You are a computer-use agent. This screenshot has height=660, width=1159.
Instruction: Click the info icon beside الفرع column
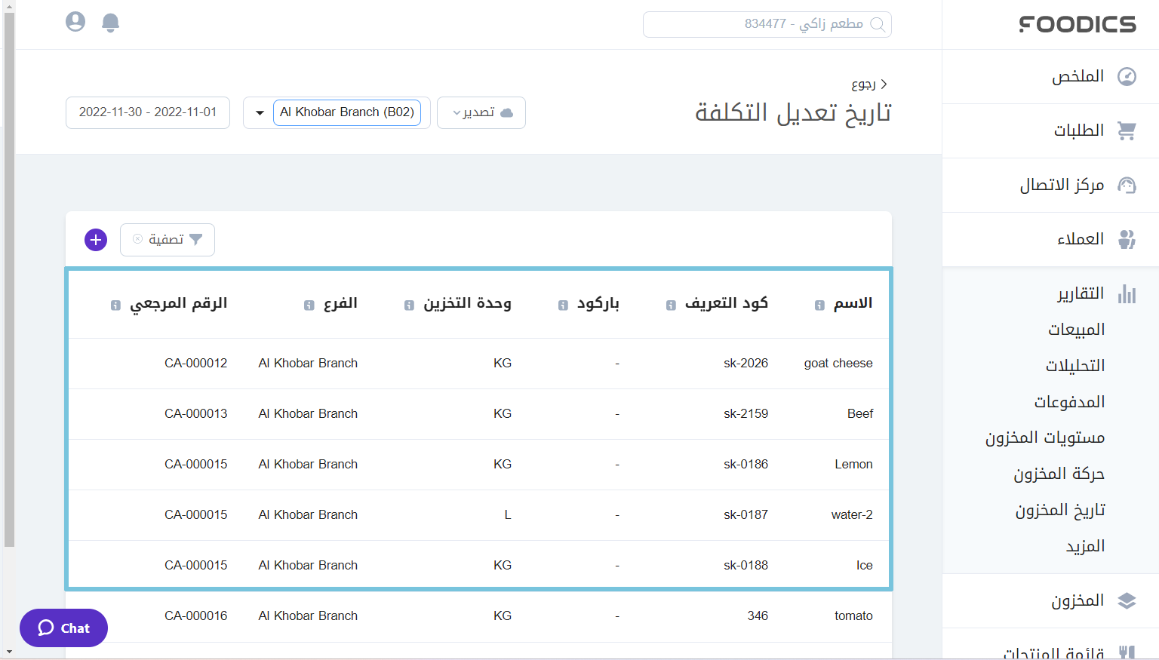coord(309,305)
